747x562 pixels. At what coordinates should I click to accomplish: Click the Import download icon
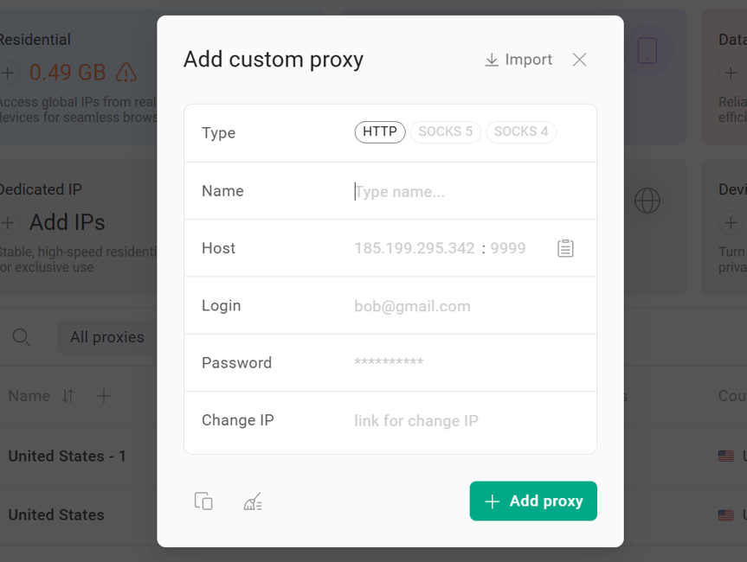[492, 60]
